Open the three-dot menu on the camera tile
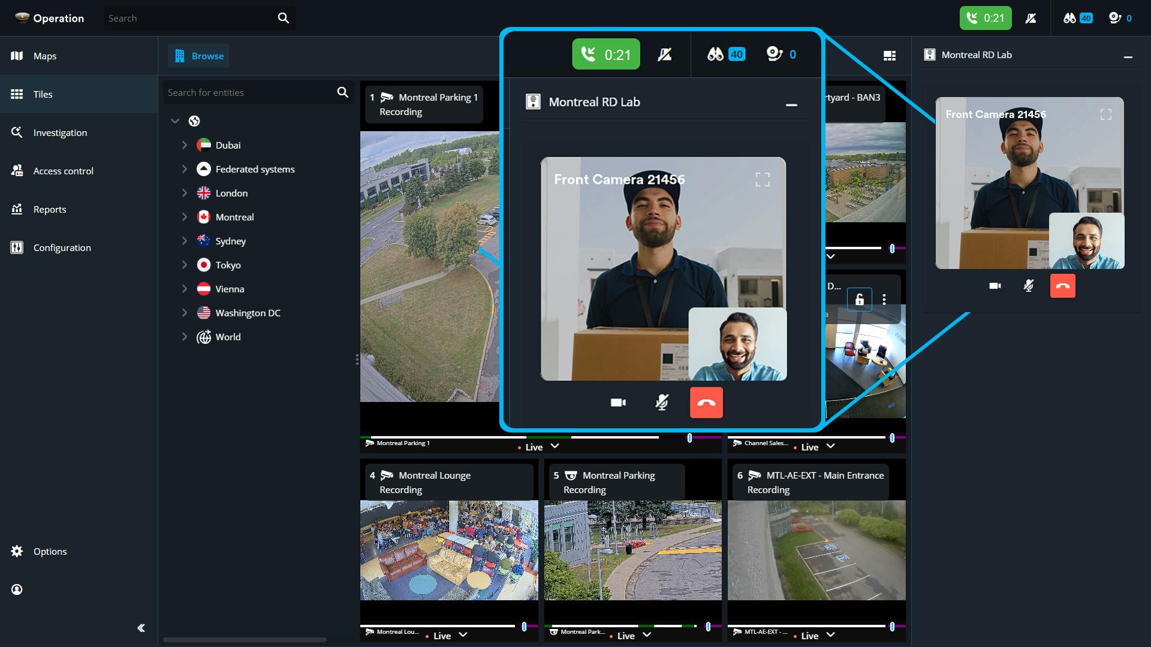 (885, 298)
